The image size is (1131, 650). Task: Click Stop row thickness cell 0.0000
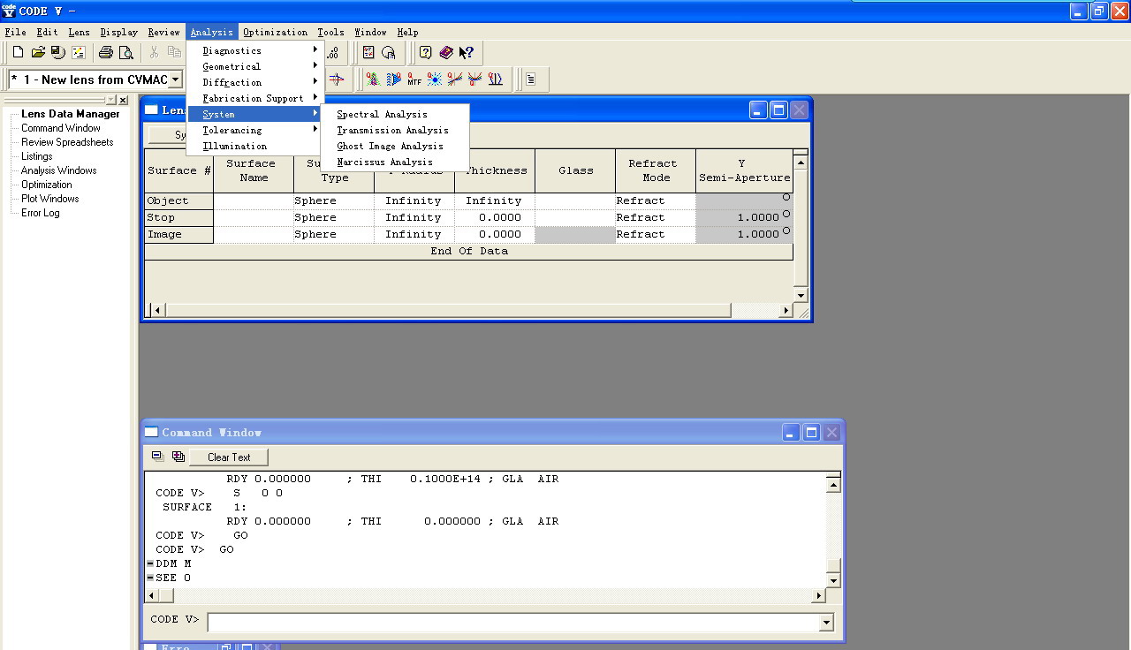495,217
